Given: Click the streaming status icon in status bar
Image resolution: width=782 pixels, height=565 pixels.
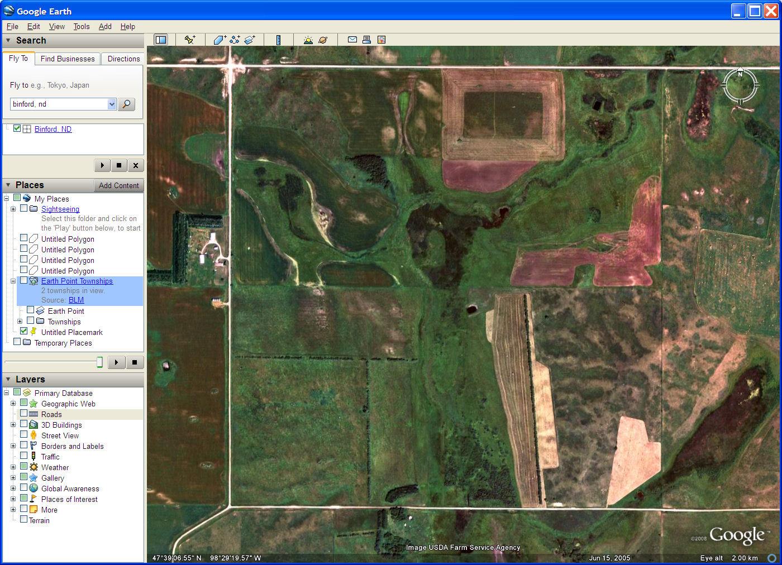Looking at the screenshot, I should pos(771,558).
